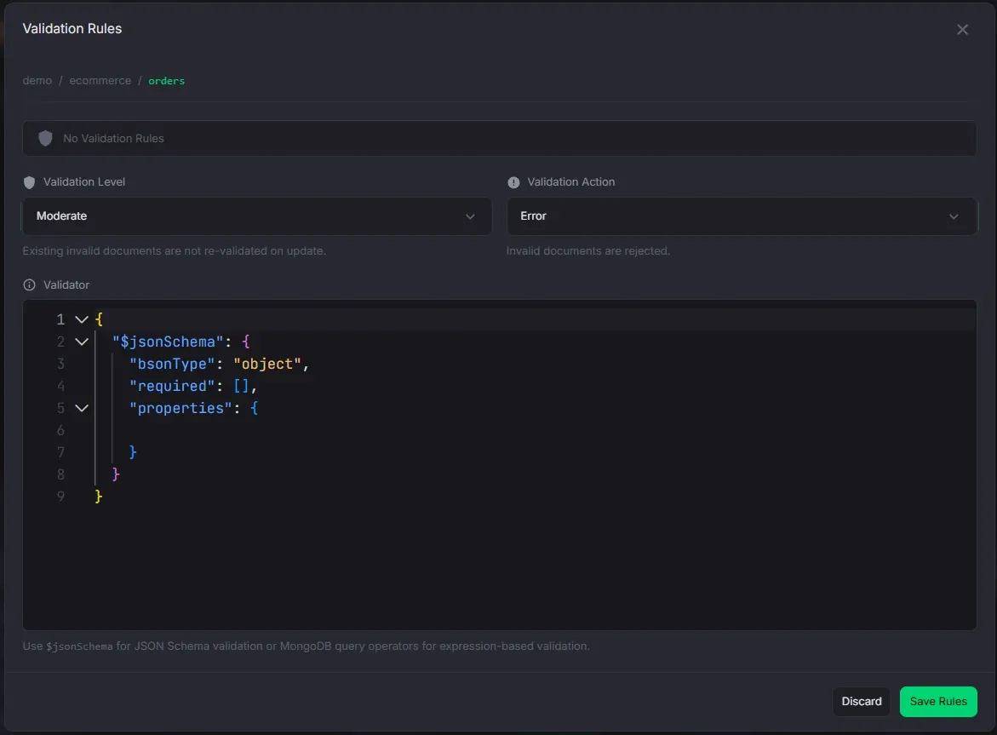Click line number 9 in the gutter
Image resolution: width=997 pixels, height=735 pixels.
click(x=60, y=496)
